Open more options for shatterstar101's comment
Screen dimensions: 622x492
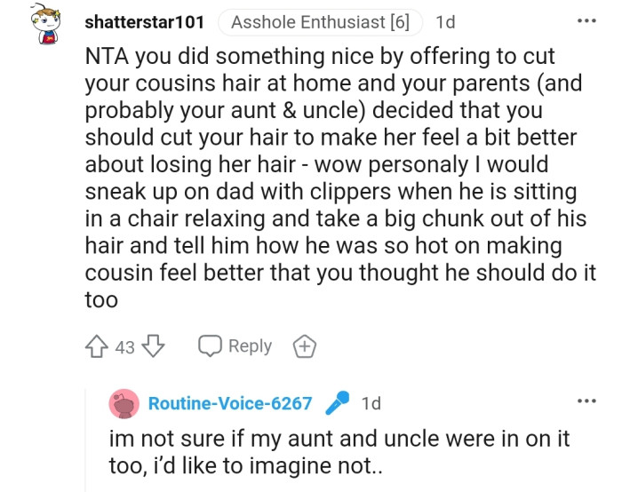tap(586, 20)
